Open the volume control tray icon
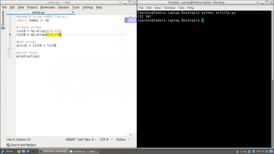 click(245, 151)
